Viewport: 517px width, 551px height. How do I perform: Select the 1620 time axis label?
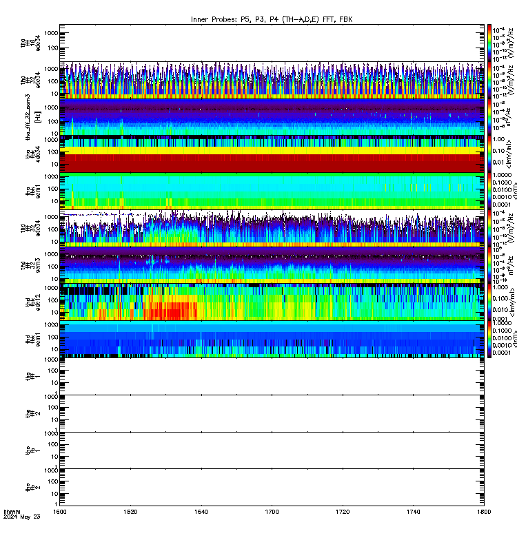coord(130,512)
